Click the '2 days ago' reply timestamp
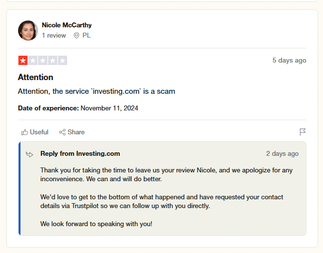Viewport: 323px width, 253px height. tap(282, 153)
